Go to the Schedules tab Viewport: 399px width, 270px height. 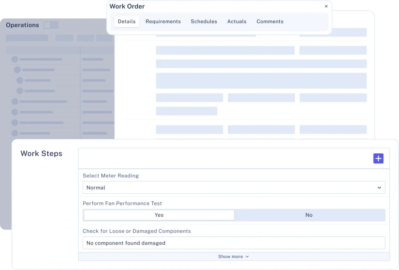click(204, 21)
